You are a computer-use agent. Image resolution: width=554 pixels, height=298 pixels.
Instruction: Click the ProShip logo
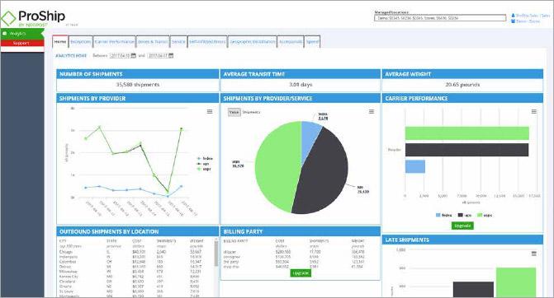33,18
